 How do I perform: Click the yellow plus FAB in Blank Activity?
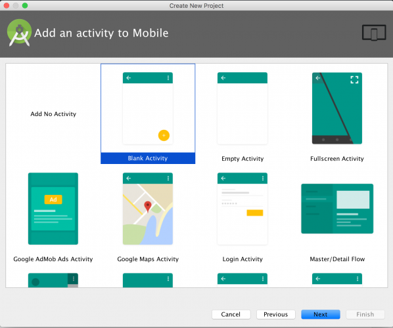click(164, 135)
